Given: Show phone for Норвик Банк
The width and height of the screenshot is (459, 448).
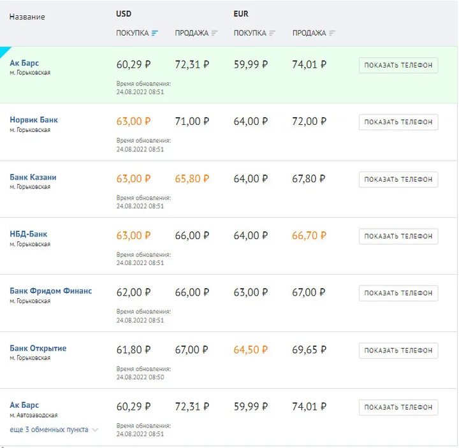Looking at the screenshot, I should coord(398,122).
